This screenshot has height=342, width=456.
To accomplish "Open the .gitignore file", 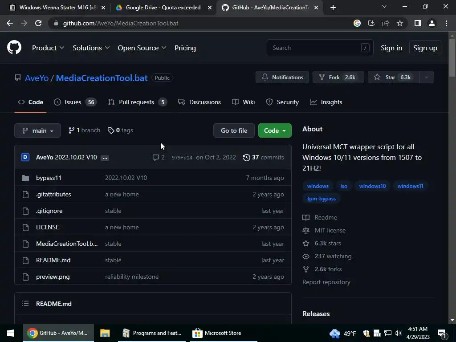I will (x=49, y=211).
